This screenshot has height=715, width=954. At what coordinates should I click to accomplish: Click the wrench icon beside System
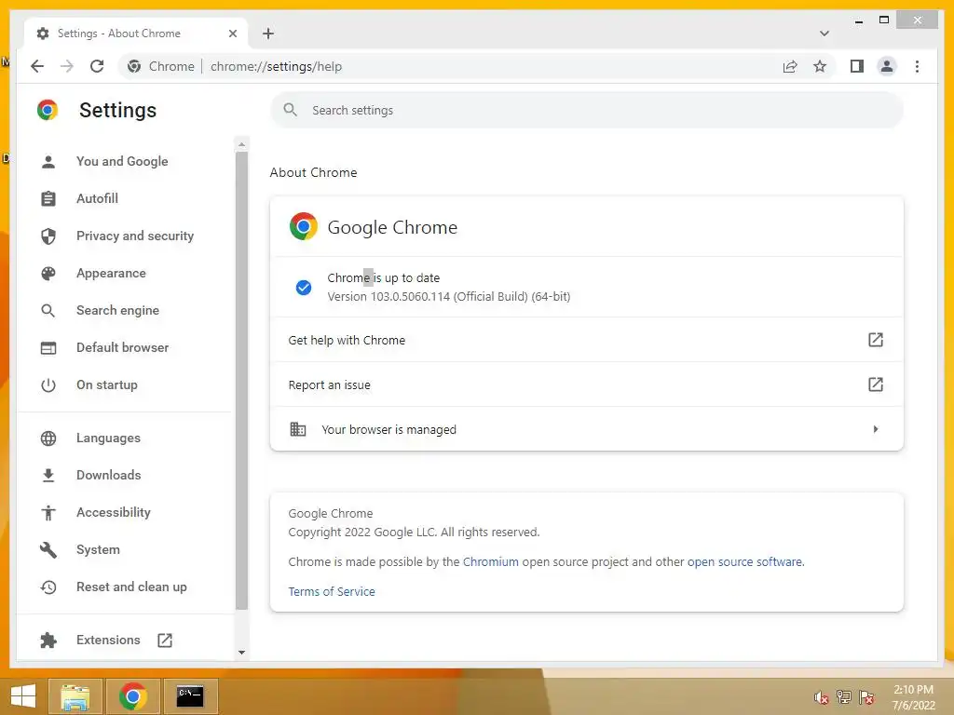pos(48,550)
